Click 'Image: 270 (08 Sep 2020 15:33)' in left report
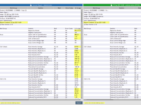Image resolution: width=141 pixels, height=105 pixels. [x=9, y=15]
